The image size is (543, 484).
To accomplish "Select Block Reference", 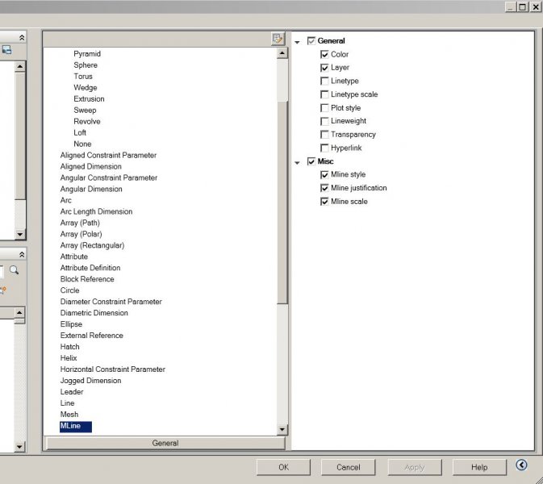I will (x=87, y=279).
